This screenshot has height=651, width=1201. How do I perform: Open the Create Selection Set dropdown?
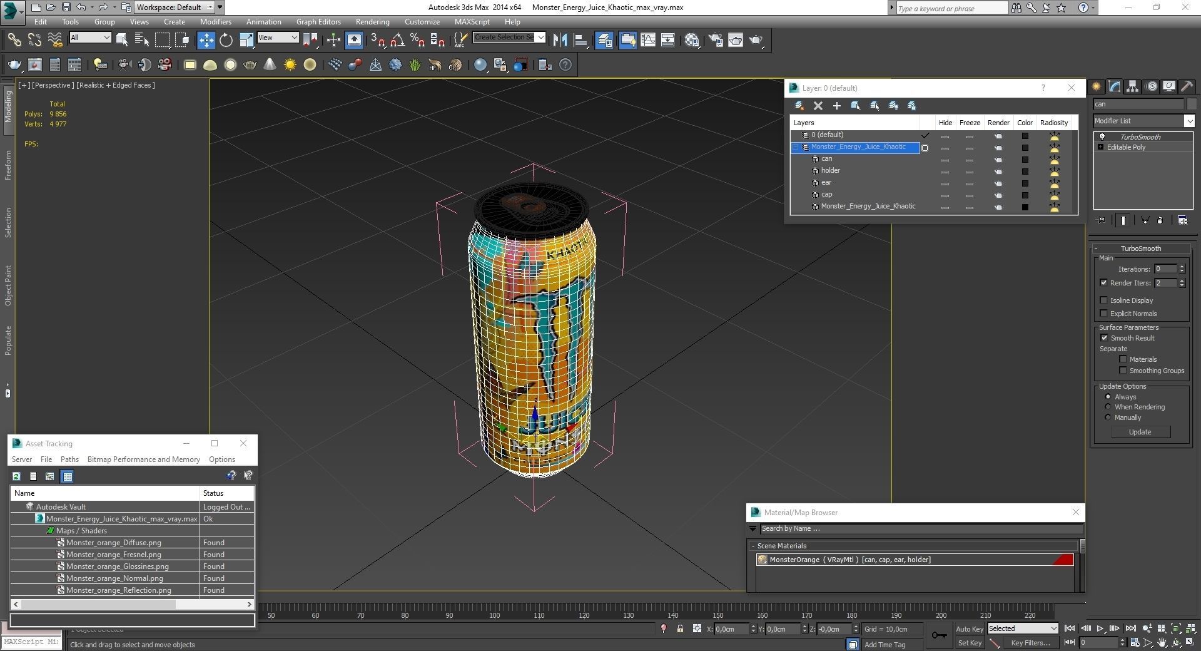[509, 38]
